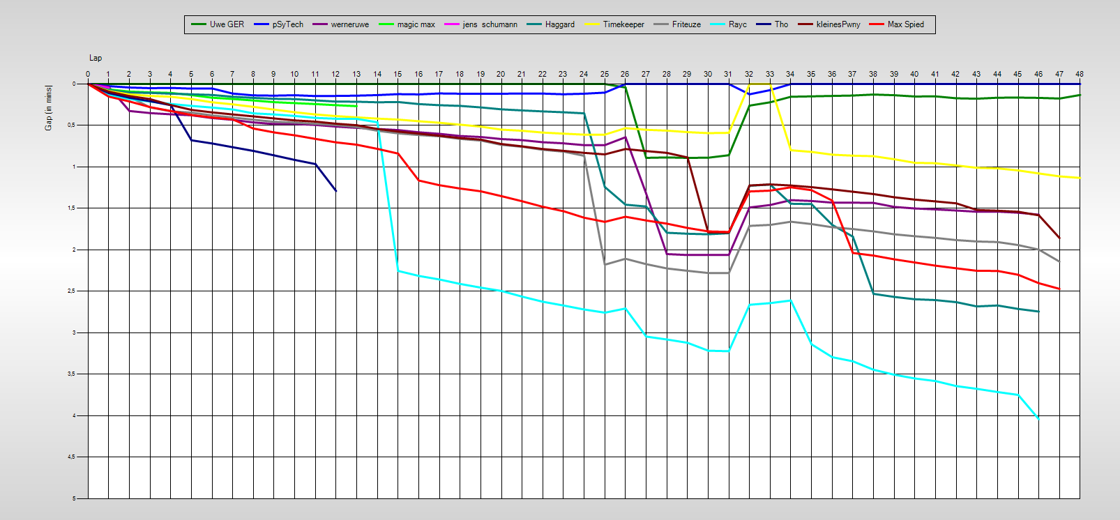The height and width of the screenshot is (520, 1120).
Task: Click lap number 22 label
Action: (x=543, y=74)
